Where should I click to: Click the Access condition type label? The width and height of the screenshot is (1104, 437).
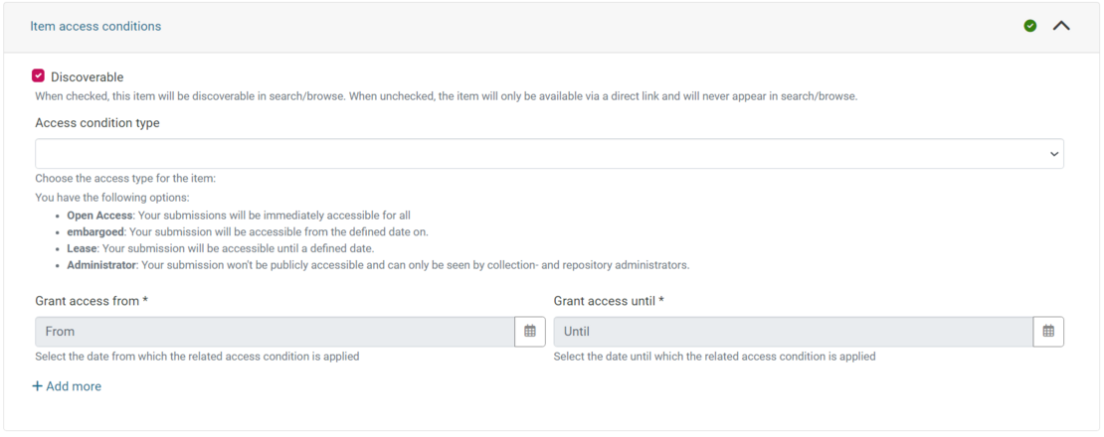97,123
